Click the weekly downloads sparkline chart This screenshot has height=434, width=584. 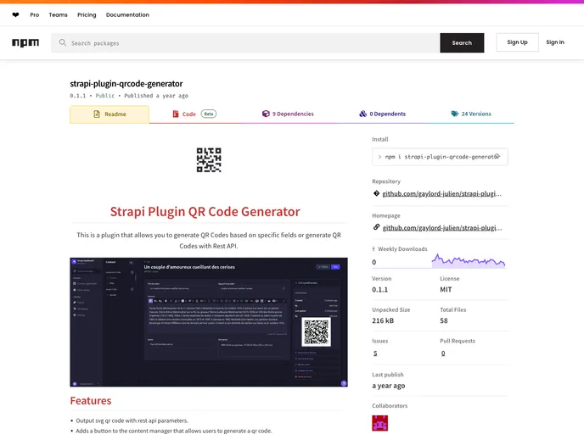coord(469,261)
